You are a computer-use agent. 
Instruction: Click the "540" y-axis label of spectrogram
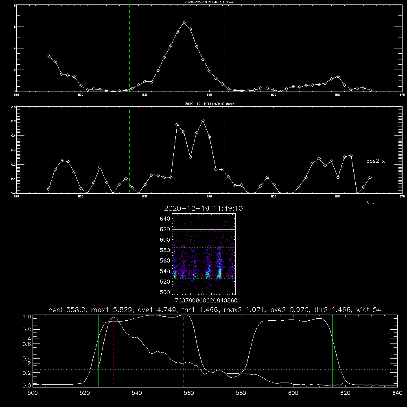(165, 271)
